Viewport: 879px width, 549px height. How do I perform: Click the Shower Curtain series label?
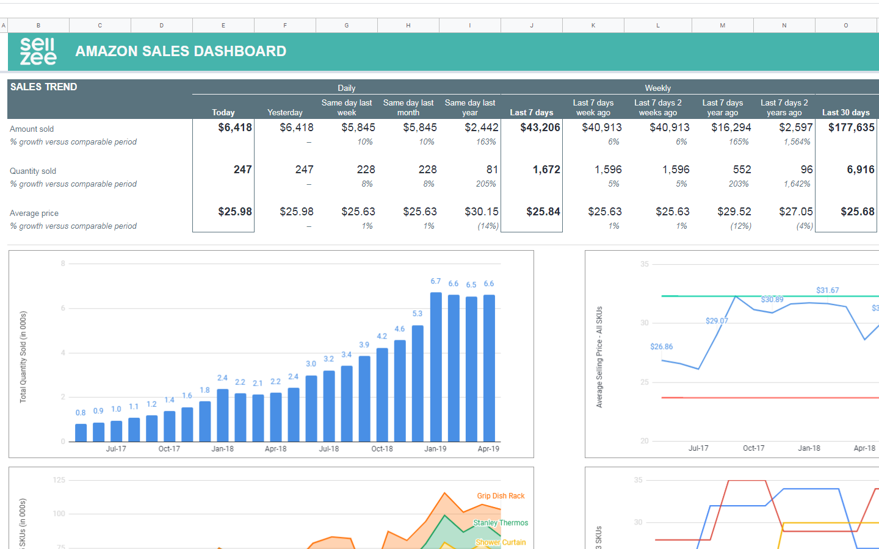501,542
